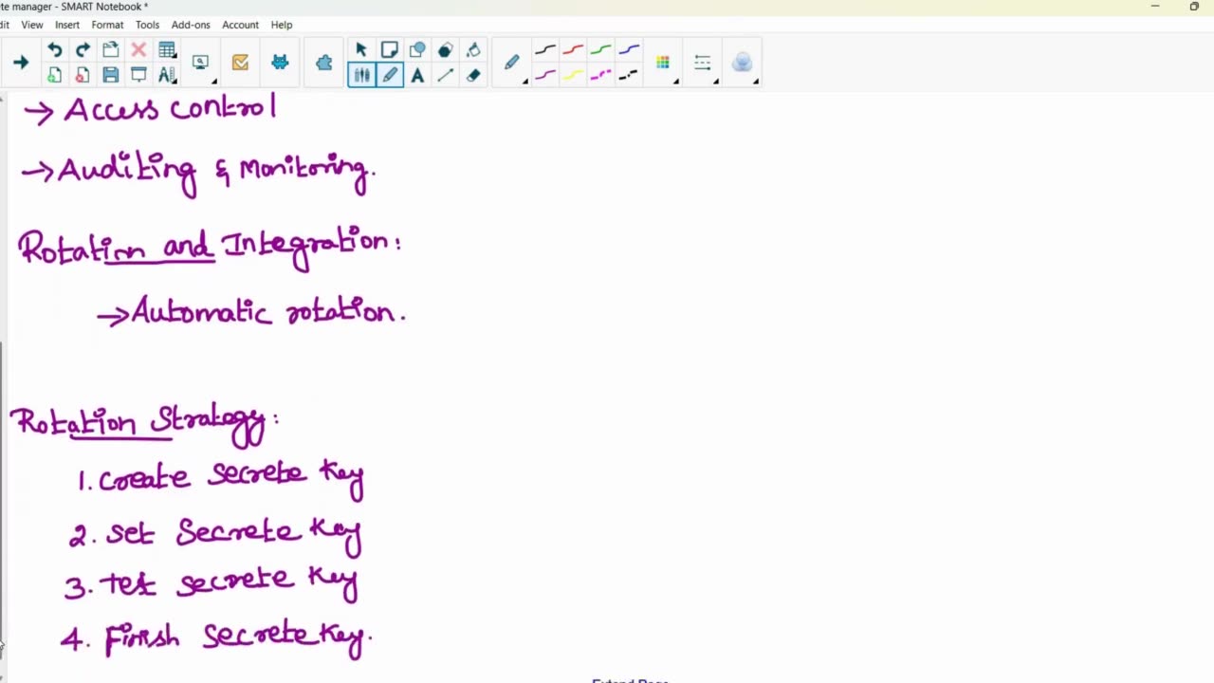Open measurement tools with ruler icon

pos(167,75)
